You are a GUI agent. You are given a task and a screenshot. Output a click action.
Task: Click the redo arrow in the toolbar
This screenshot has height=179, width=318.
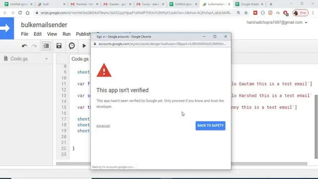point(34,46)
